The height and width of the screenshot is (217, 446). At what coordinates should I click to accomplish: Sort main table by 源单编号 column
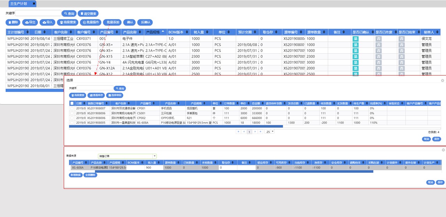[x=301, y=32]
